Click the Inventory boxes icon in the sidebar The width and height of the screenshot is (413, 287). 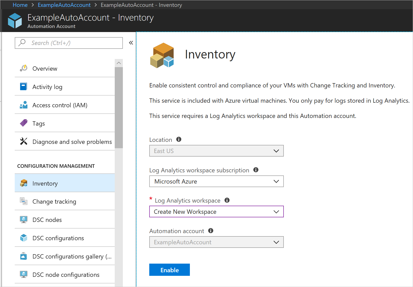click(24, 183)
